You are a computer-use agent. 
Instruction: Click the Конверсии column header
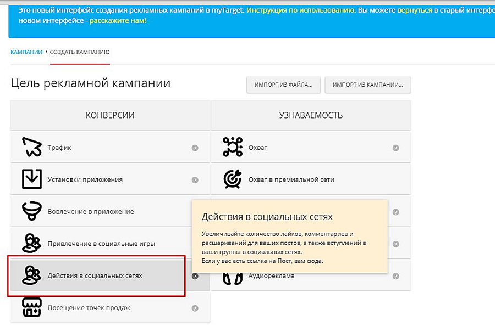pyautogui.click(x=110, y=115)
